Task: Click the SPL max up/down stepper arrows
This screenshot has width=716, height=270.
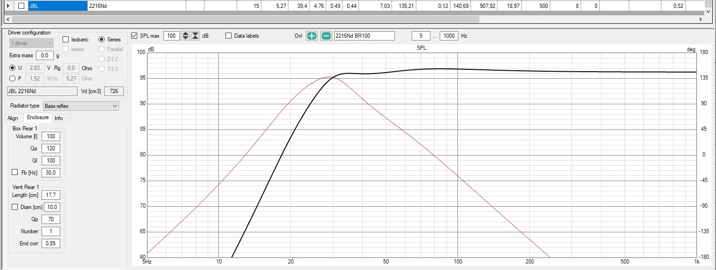Action: (185, 36)
